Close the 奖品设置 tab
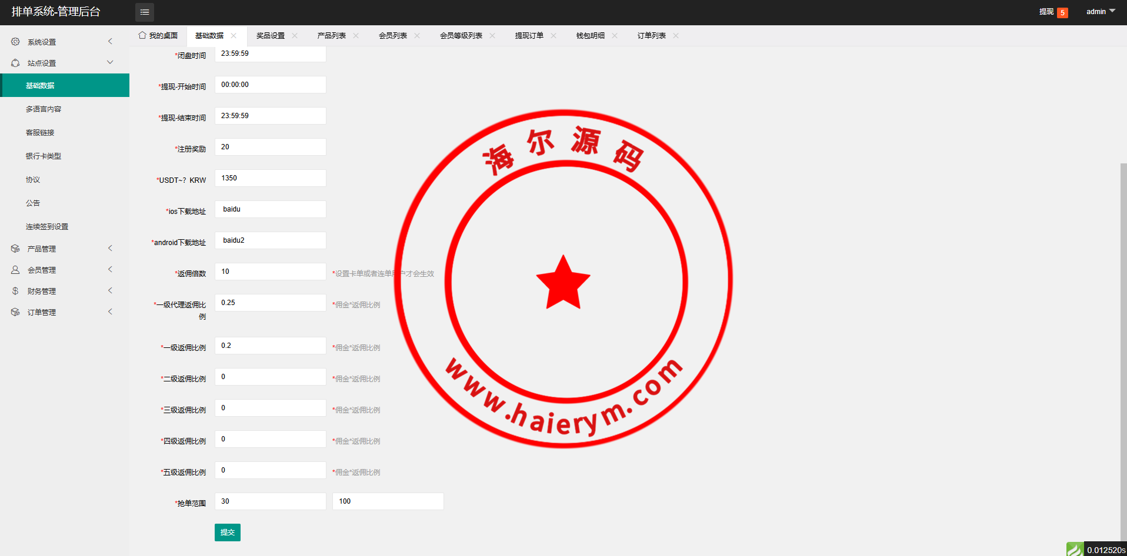The height and width of the screenshot is (556, 1127). click(x=295, y=36)
